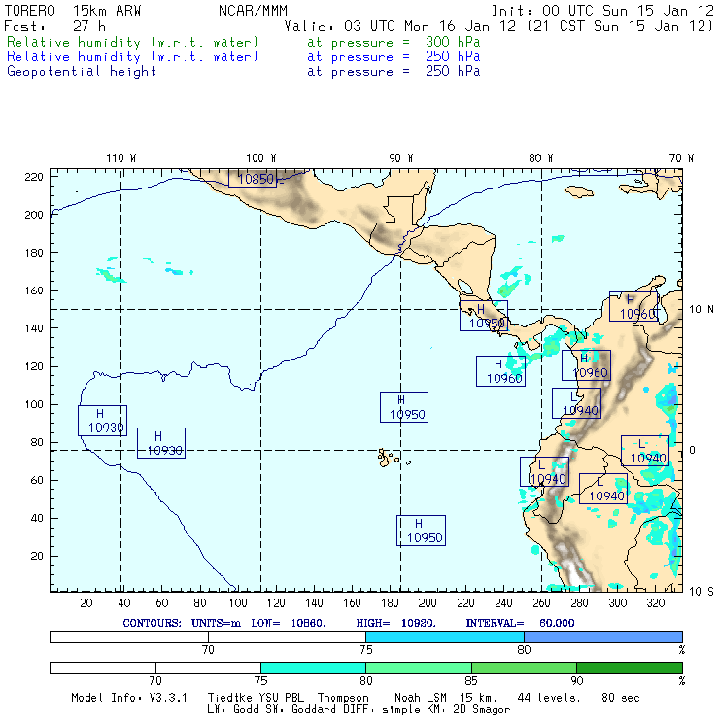The height and width of the screenshot is (719, 719).
Task: Click the 'Init: 00 UTC Sun 15 Jan 12' text
Action: (x=602, y=11)
